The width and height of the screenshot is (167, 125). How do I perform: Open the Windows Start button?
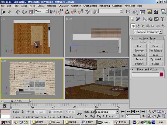(6, 122)
